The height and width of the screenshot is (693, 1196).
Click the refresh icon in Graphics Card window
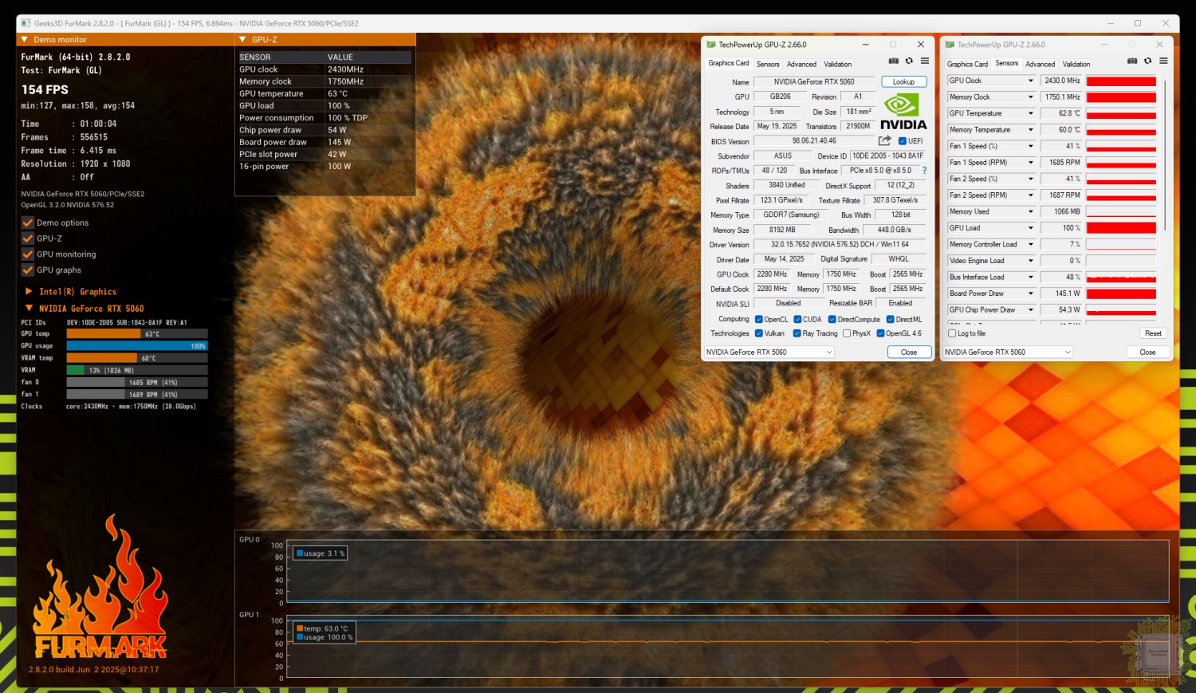(909, 61)
